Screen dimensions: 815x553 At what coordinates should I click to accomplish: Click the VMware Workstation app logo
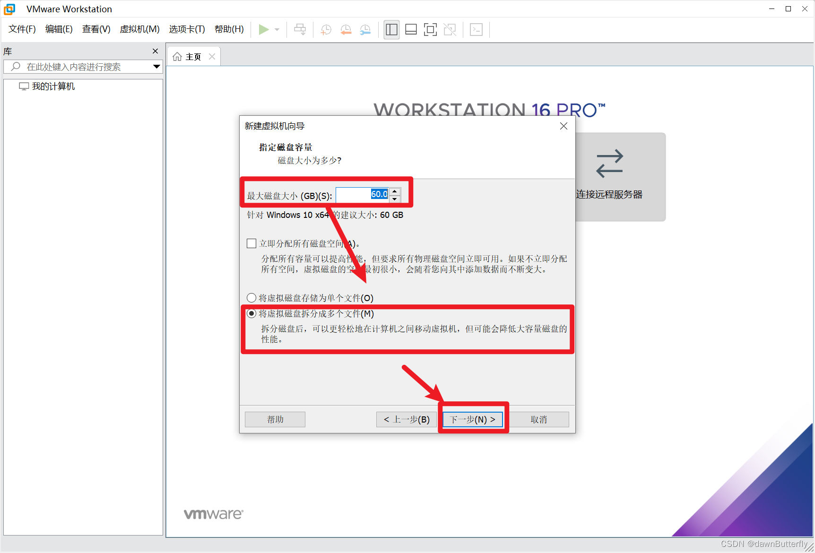(x=9, y=9)
